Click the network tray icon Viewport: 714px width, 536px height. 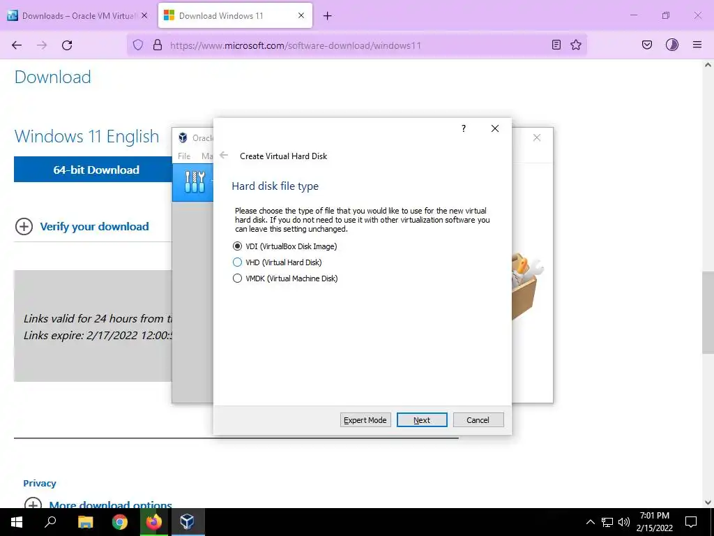[x=607, y=522]
